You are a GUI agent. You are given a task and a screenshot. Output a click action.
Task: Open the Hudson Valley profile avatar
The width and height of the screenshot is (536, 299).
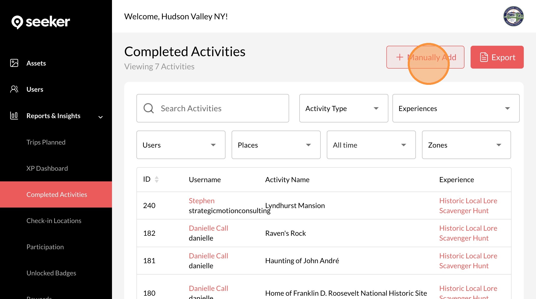click(x=513, y=16)
